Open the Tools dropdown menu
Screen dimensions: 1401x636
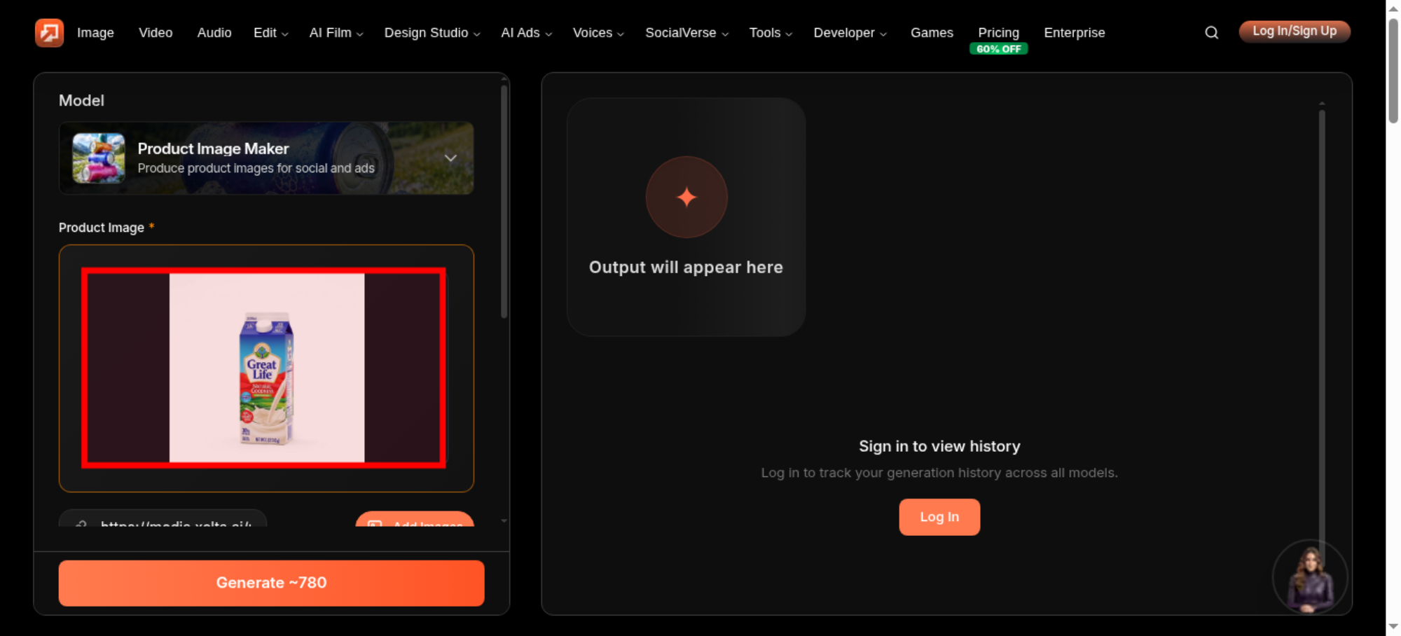click(771, 33)
